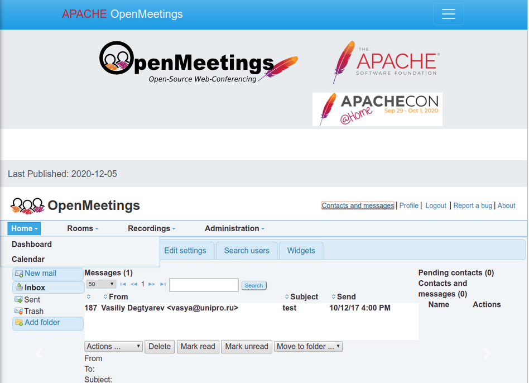This screenshot has width=529, height=383.
Task: Open Report a bug link
Action: [473, 205]
